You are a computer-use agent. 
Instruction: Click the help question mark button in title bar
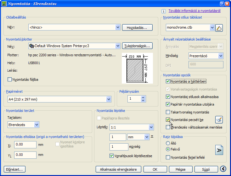click(x=222, y=4)
